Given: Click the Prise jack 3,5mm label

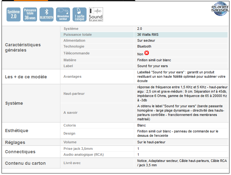Looking at the screenshot, I should click(x=78, y=149).
